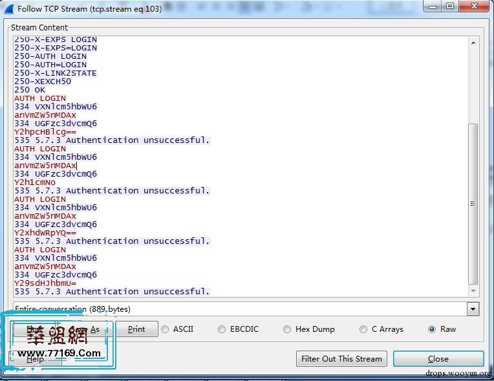Screen dimensions: 494x381
Task: Switch to Hex Dump view
Action: (x=288, y=329)
